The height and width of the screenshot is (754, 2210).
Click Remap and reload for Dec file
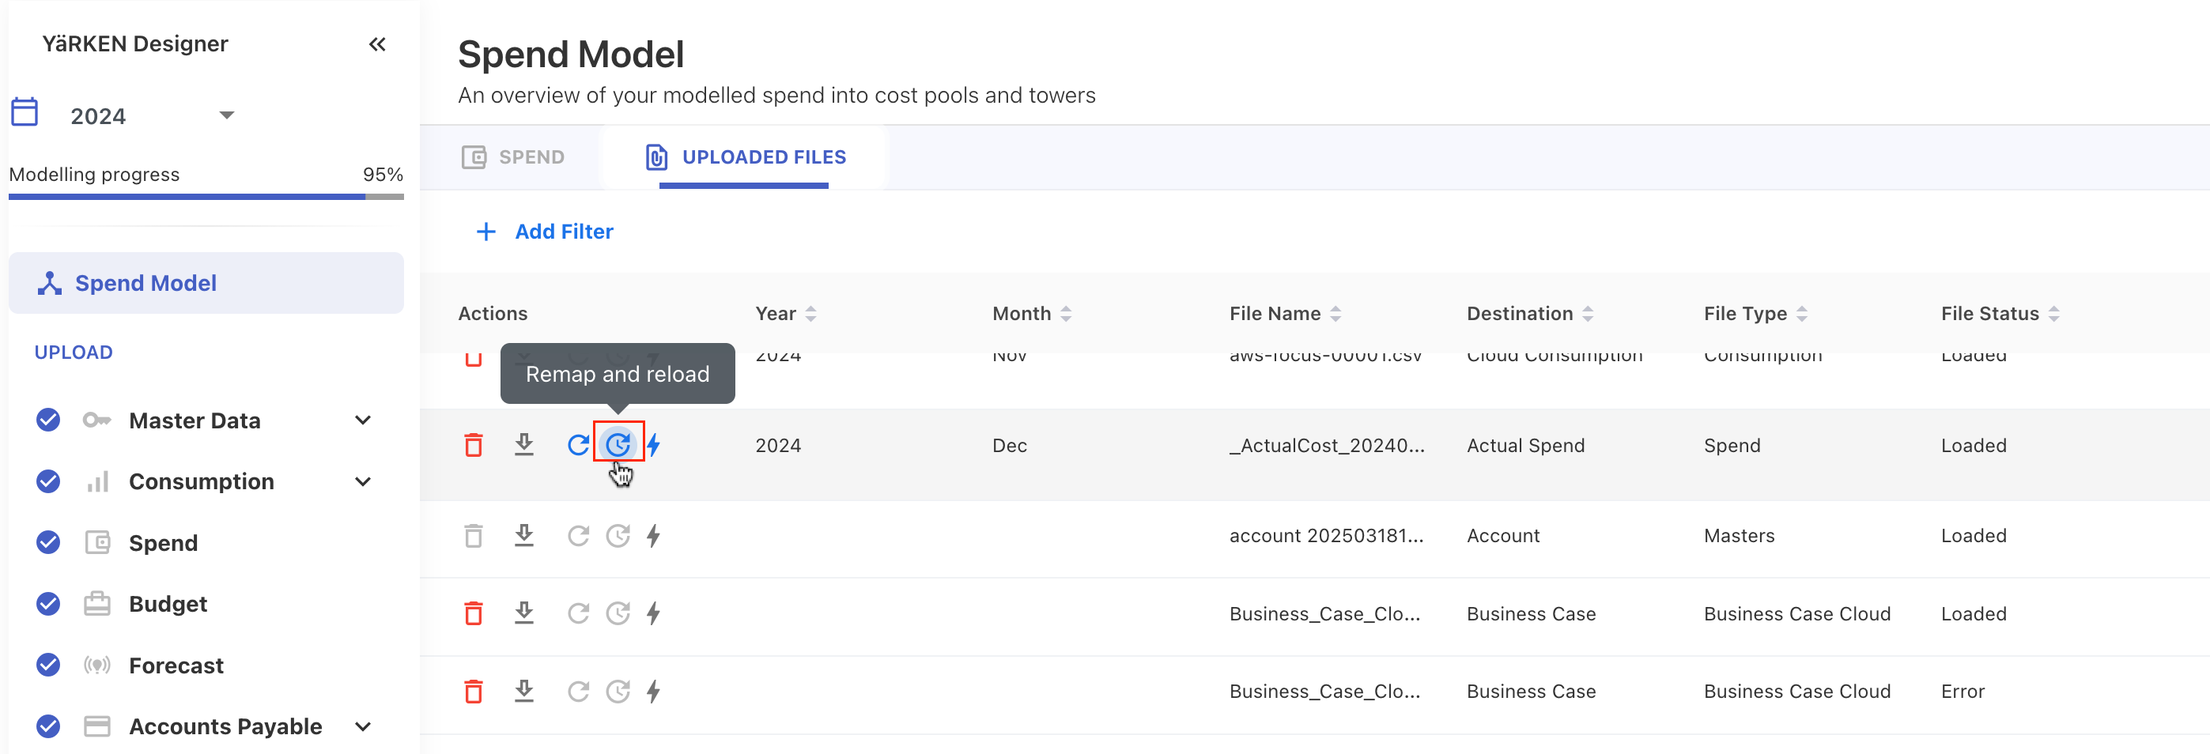pos(618,444)
